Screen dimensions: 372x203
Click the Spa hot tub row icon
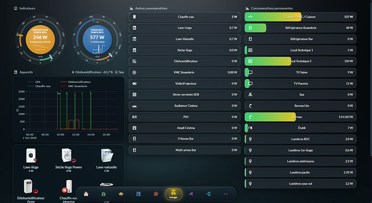tap(250, 95)
